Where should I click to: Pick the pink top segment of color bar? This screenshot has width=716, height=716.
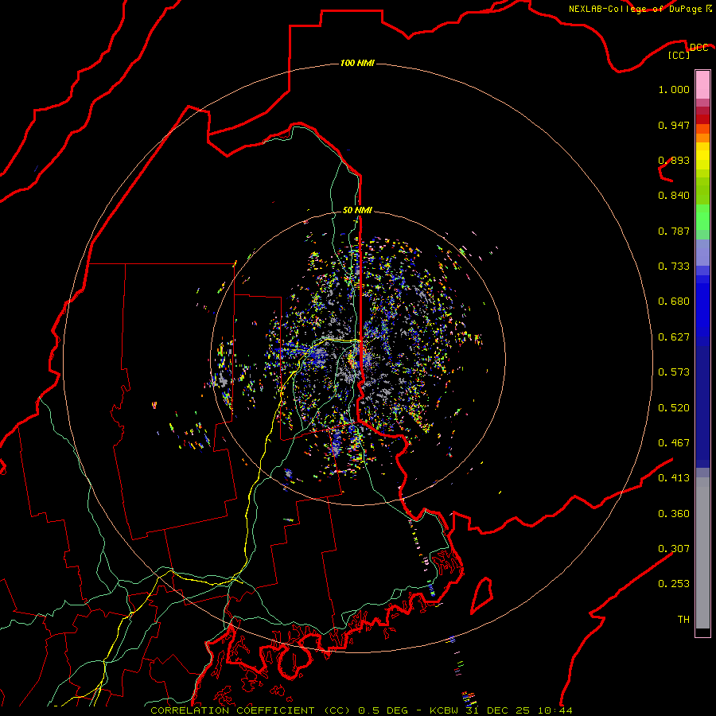coord(702,85)
